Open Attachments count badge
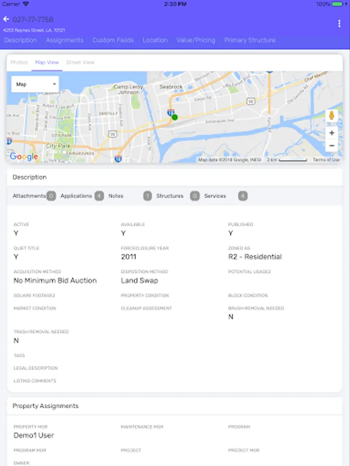 [x=51, y=196]
